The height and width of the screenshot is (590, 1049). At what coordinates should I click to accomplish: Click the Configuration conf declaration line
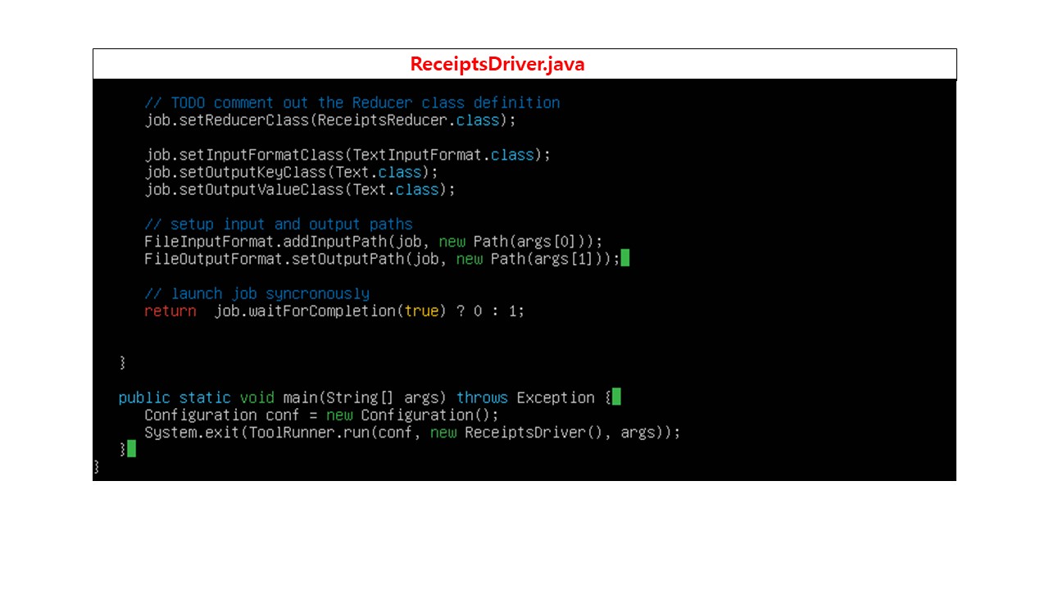[x=321, y=415]
